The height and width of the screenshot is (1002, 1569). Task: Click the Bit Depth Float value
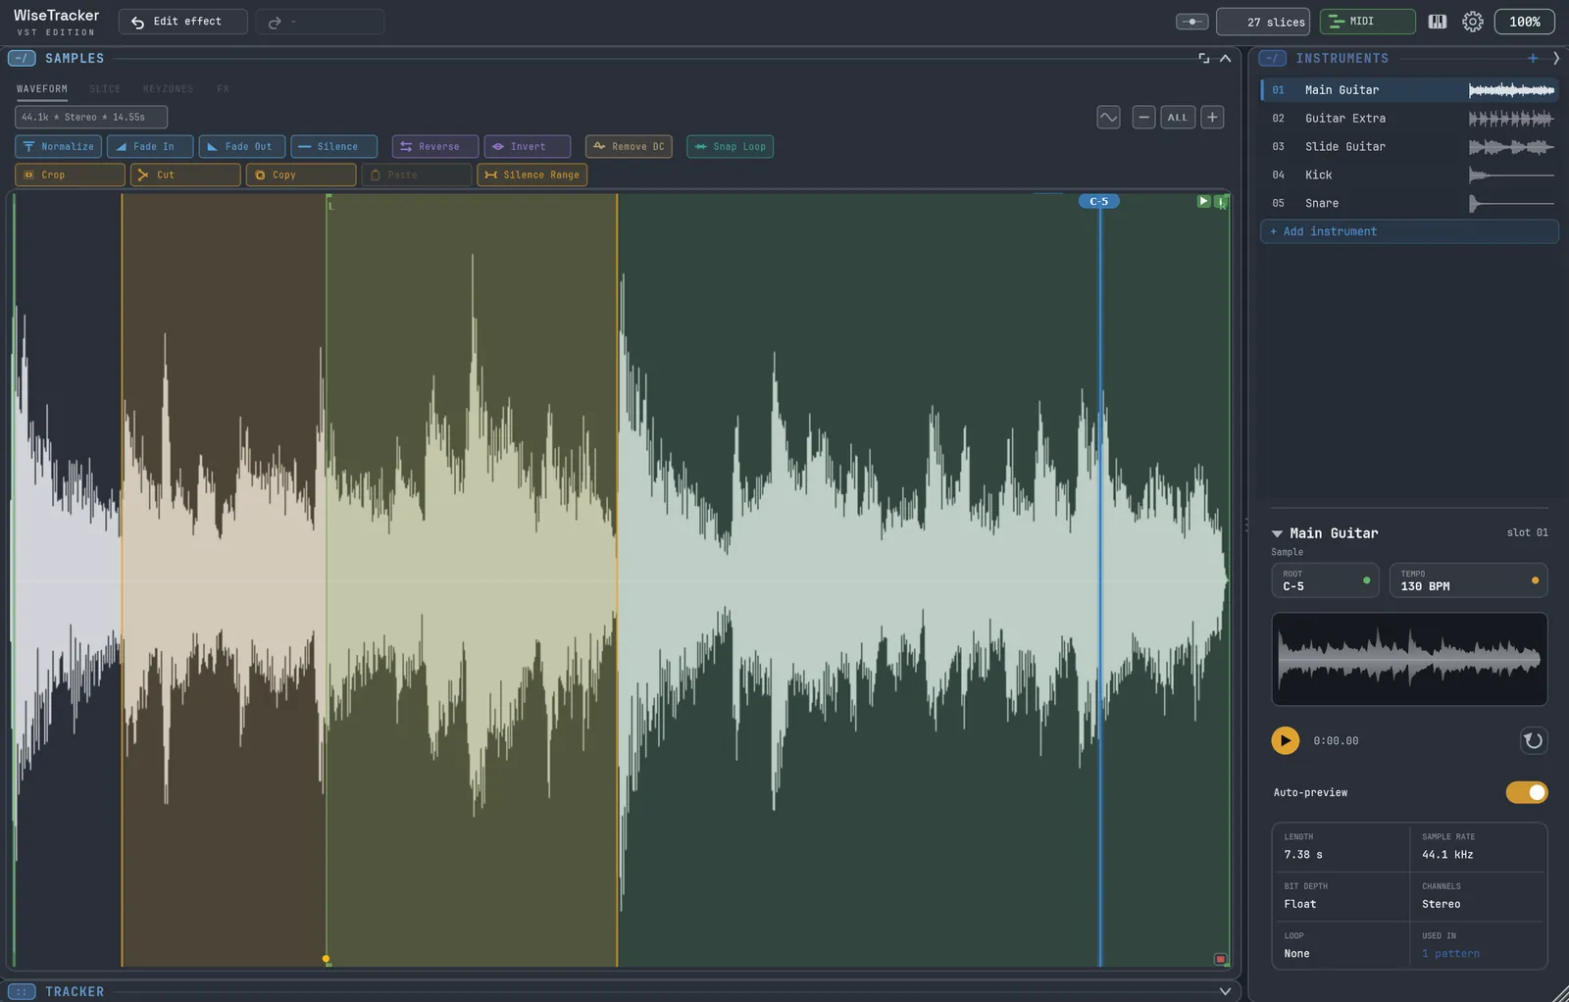(x=1300, y=904)
